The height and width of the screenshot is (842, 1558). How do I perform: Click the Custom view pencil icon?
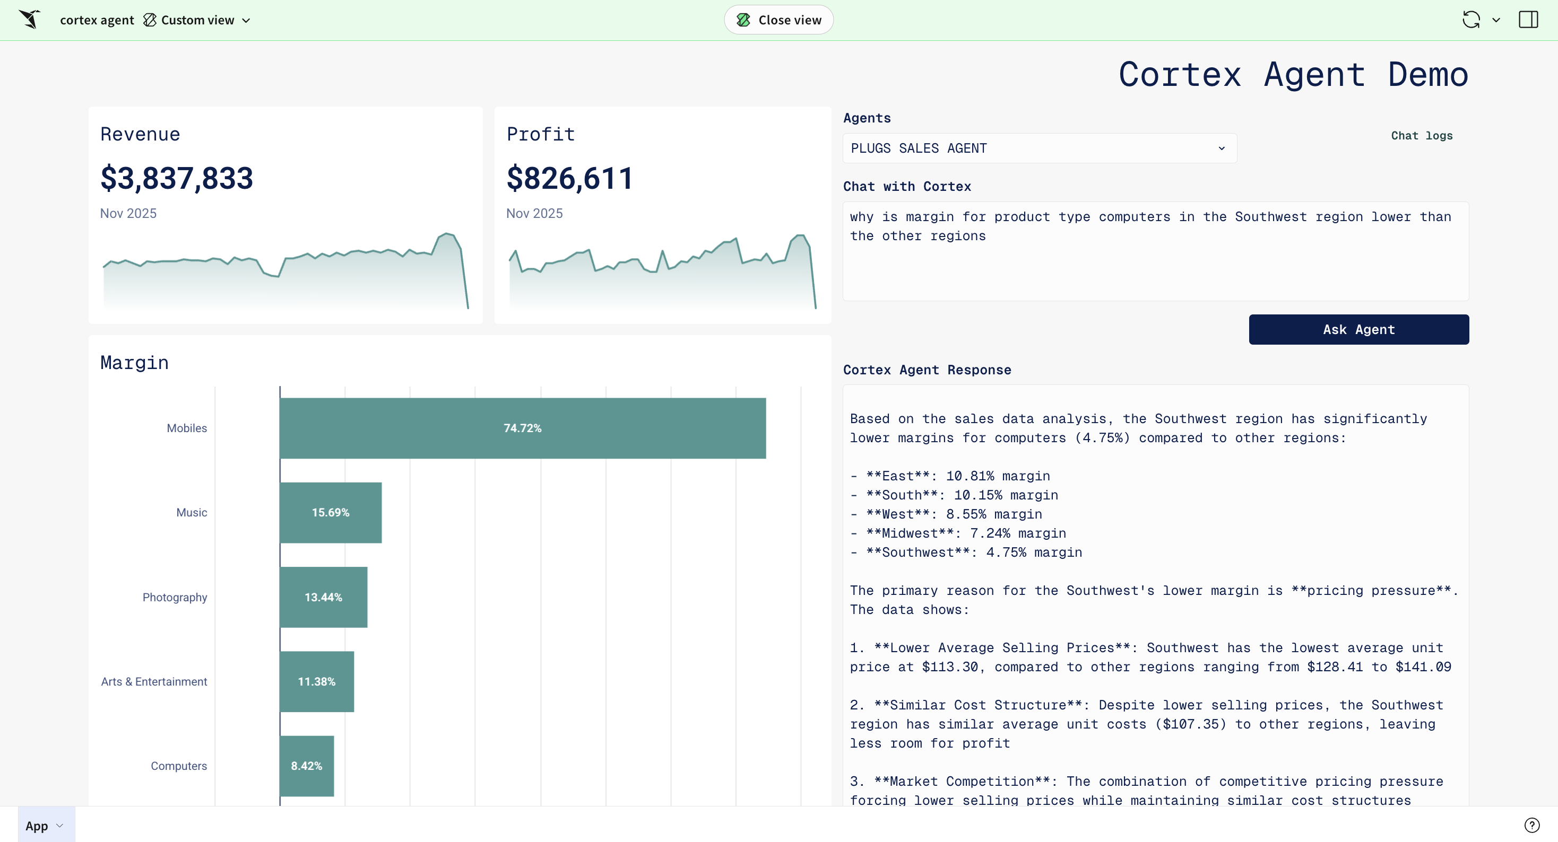150,20
